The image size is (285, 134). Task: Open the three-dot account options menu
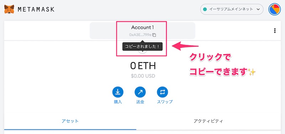click(x=275, y=31)
